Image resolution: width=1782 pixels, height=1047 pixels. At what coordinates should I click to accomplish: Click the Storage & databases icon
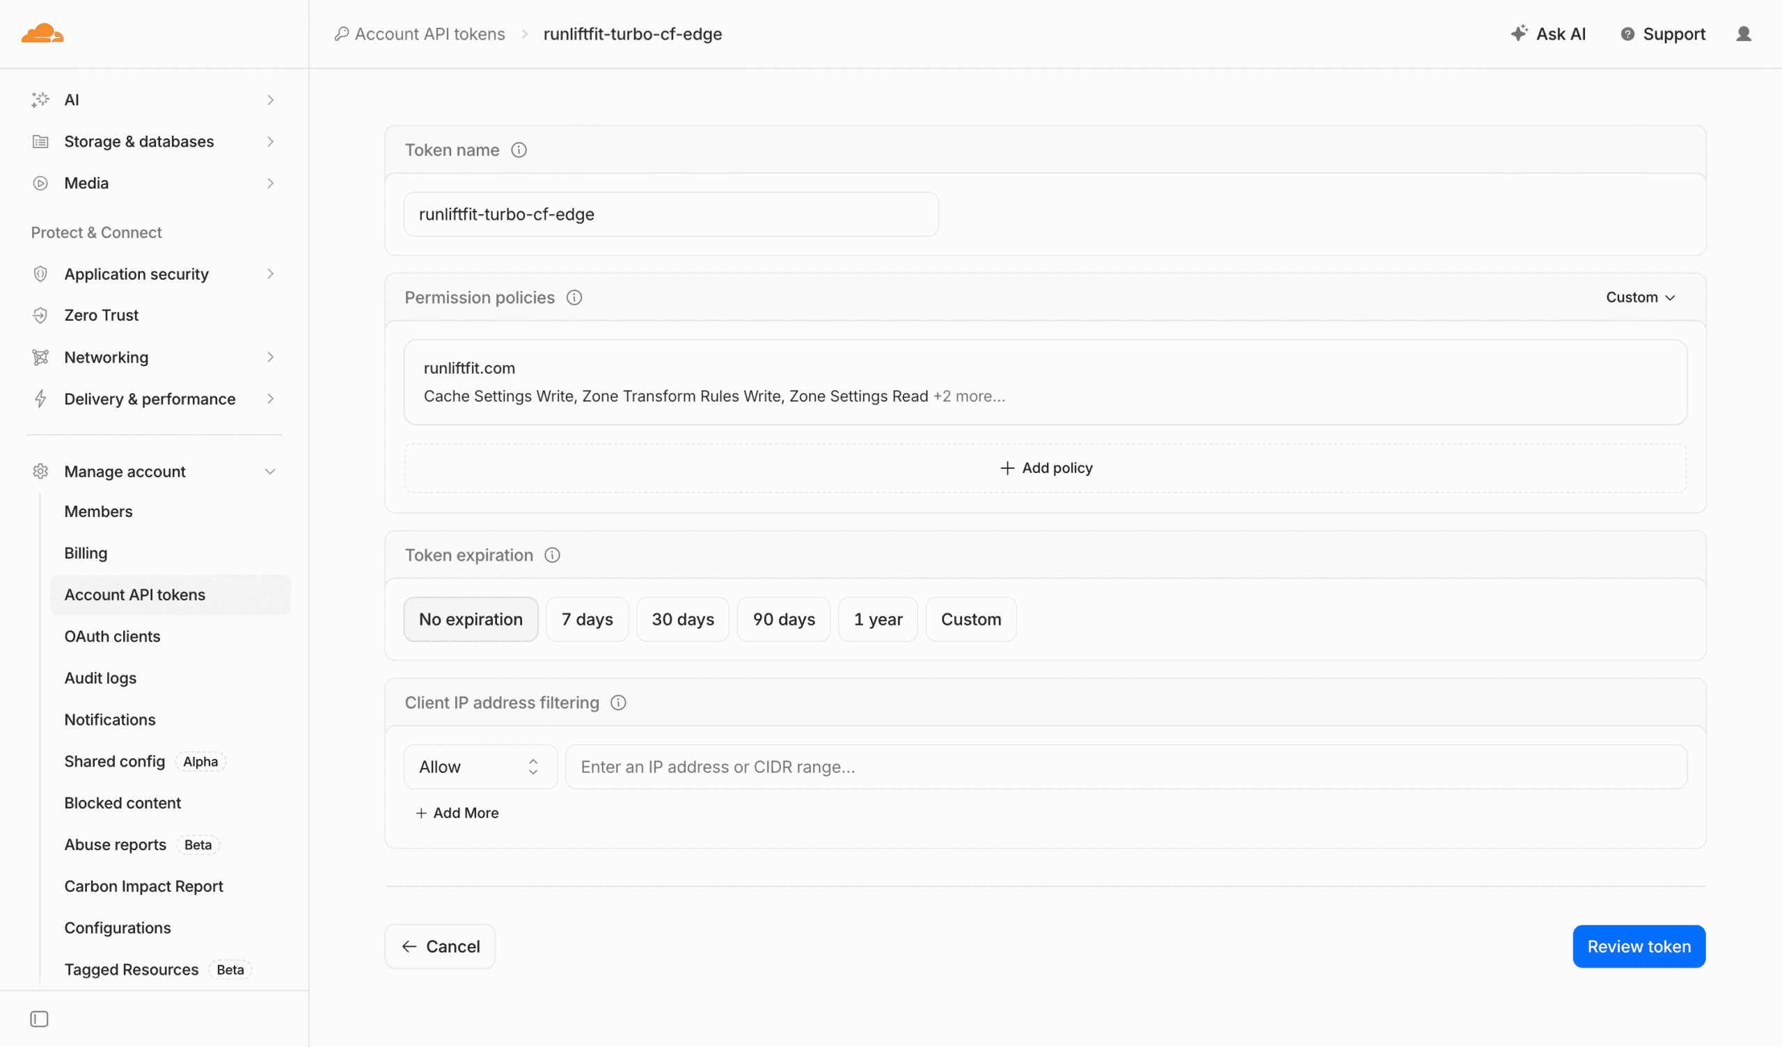40,141
